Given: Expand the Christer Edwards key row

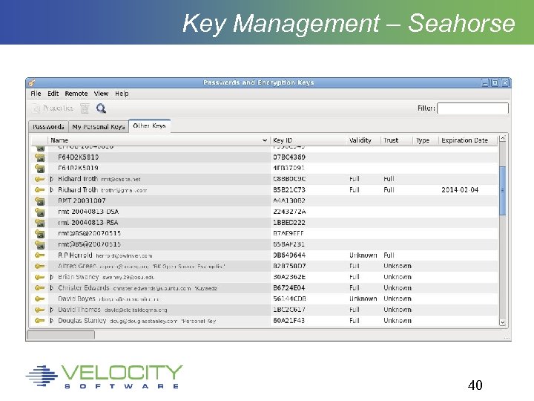Looking at the screenshot, I should [52, 288].
